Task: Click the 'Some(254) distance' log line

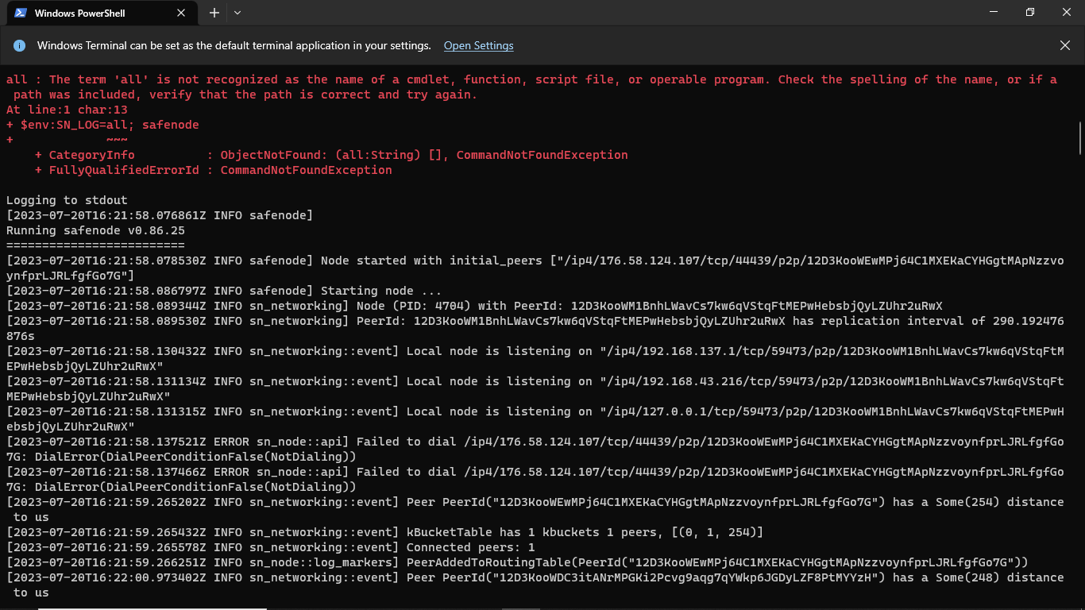Action: point(535,509)
